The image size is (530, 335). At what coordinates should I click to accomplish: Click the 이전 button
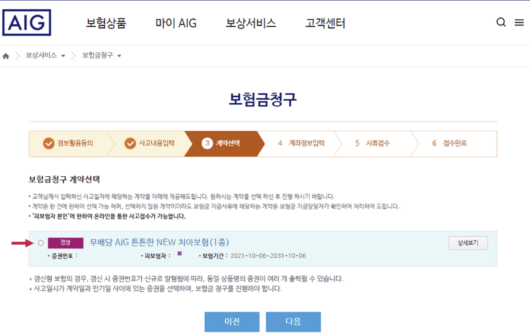pyautogui.click(x=232, y=322)
